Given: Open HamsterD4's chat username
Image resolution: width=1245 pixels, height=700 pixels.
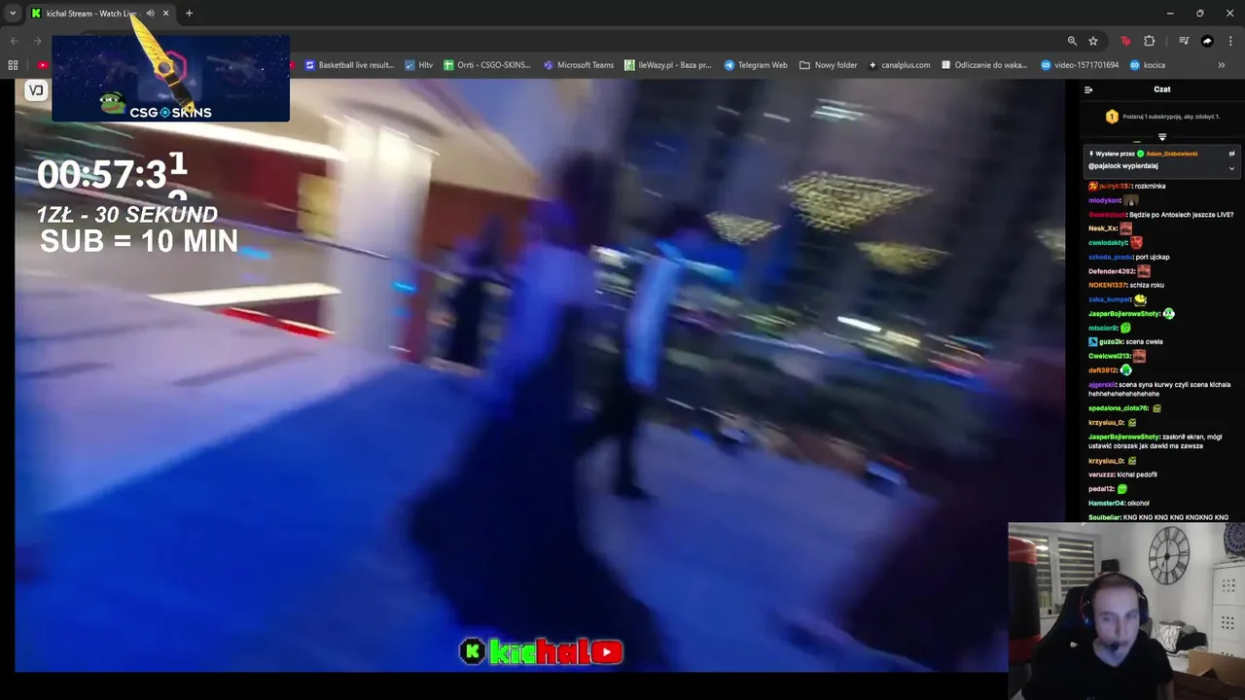Looking at the screenshot, I should [x=1105, y=503].
